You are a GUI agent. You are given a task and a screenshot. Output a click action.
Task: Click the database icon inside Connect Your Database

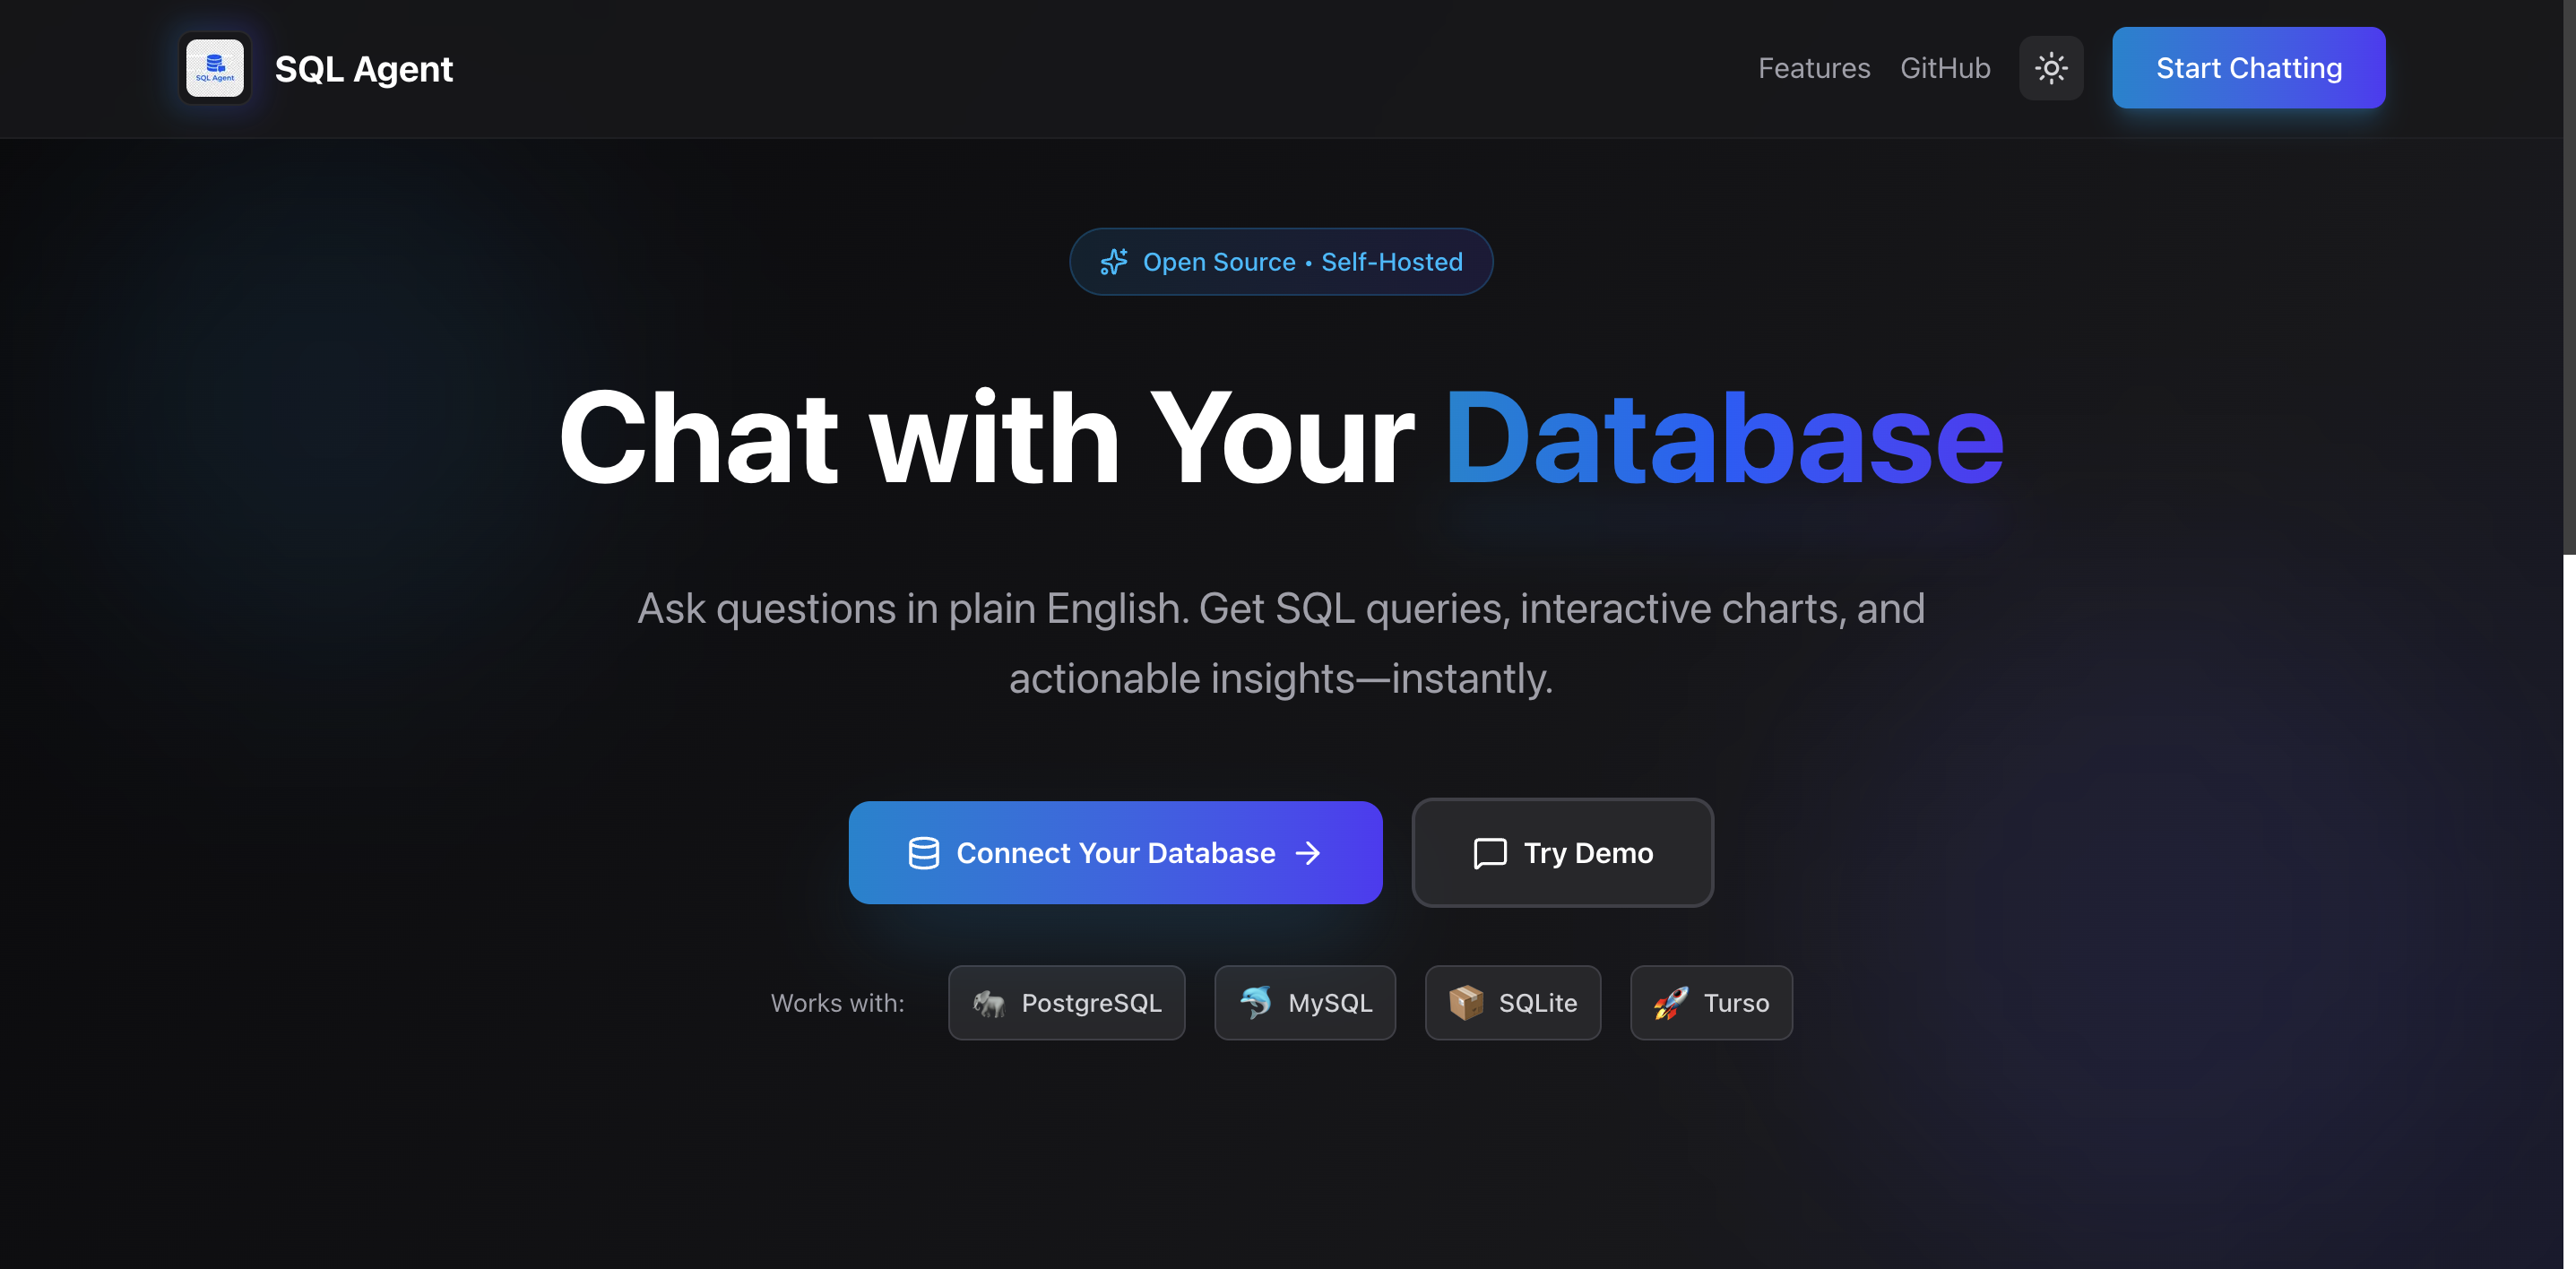(x=923, y=853)
